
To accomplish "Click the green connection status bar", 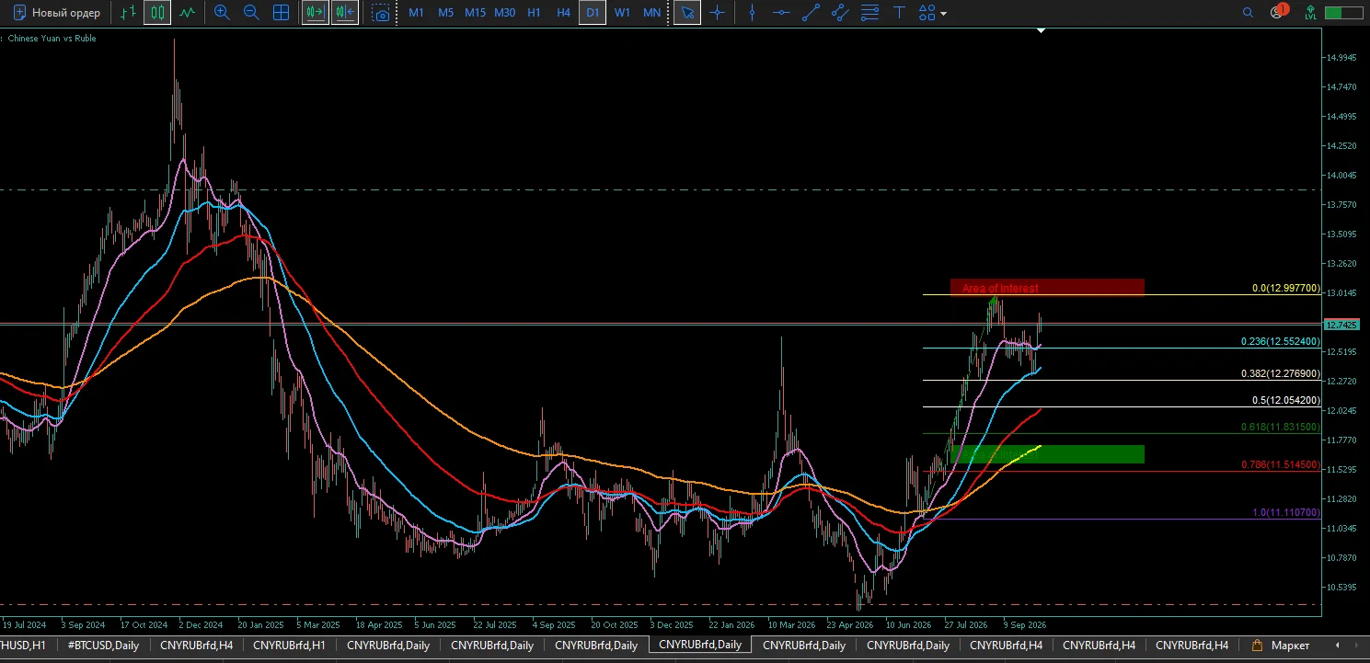I will coord(1344,13).
